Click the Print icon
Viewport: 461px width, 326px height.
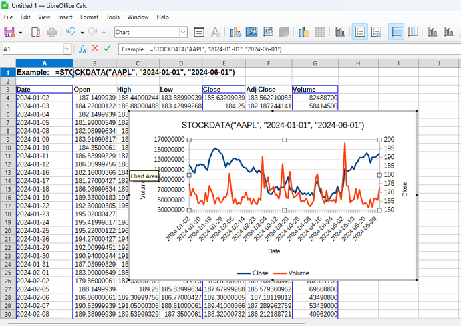(51, 32)
